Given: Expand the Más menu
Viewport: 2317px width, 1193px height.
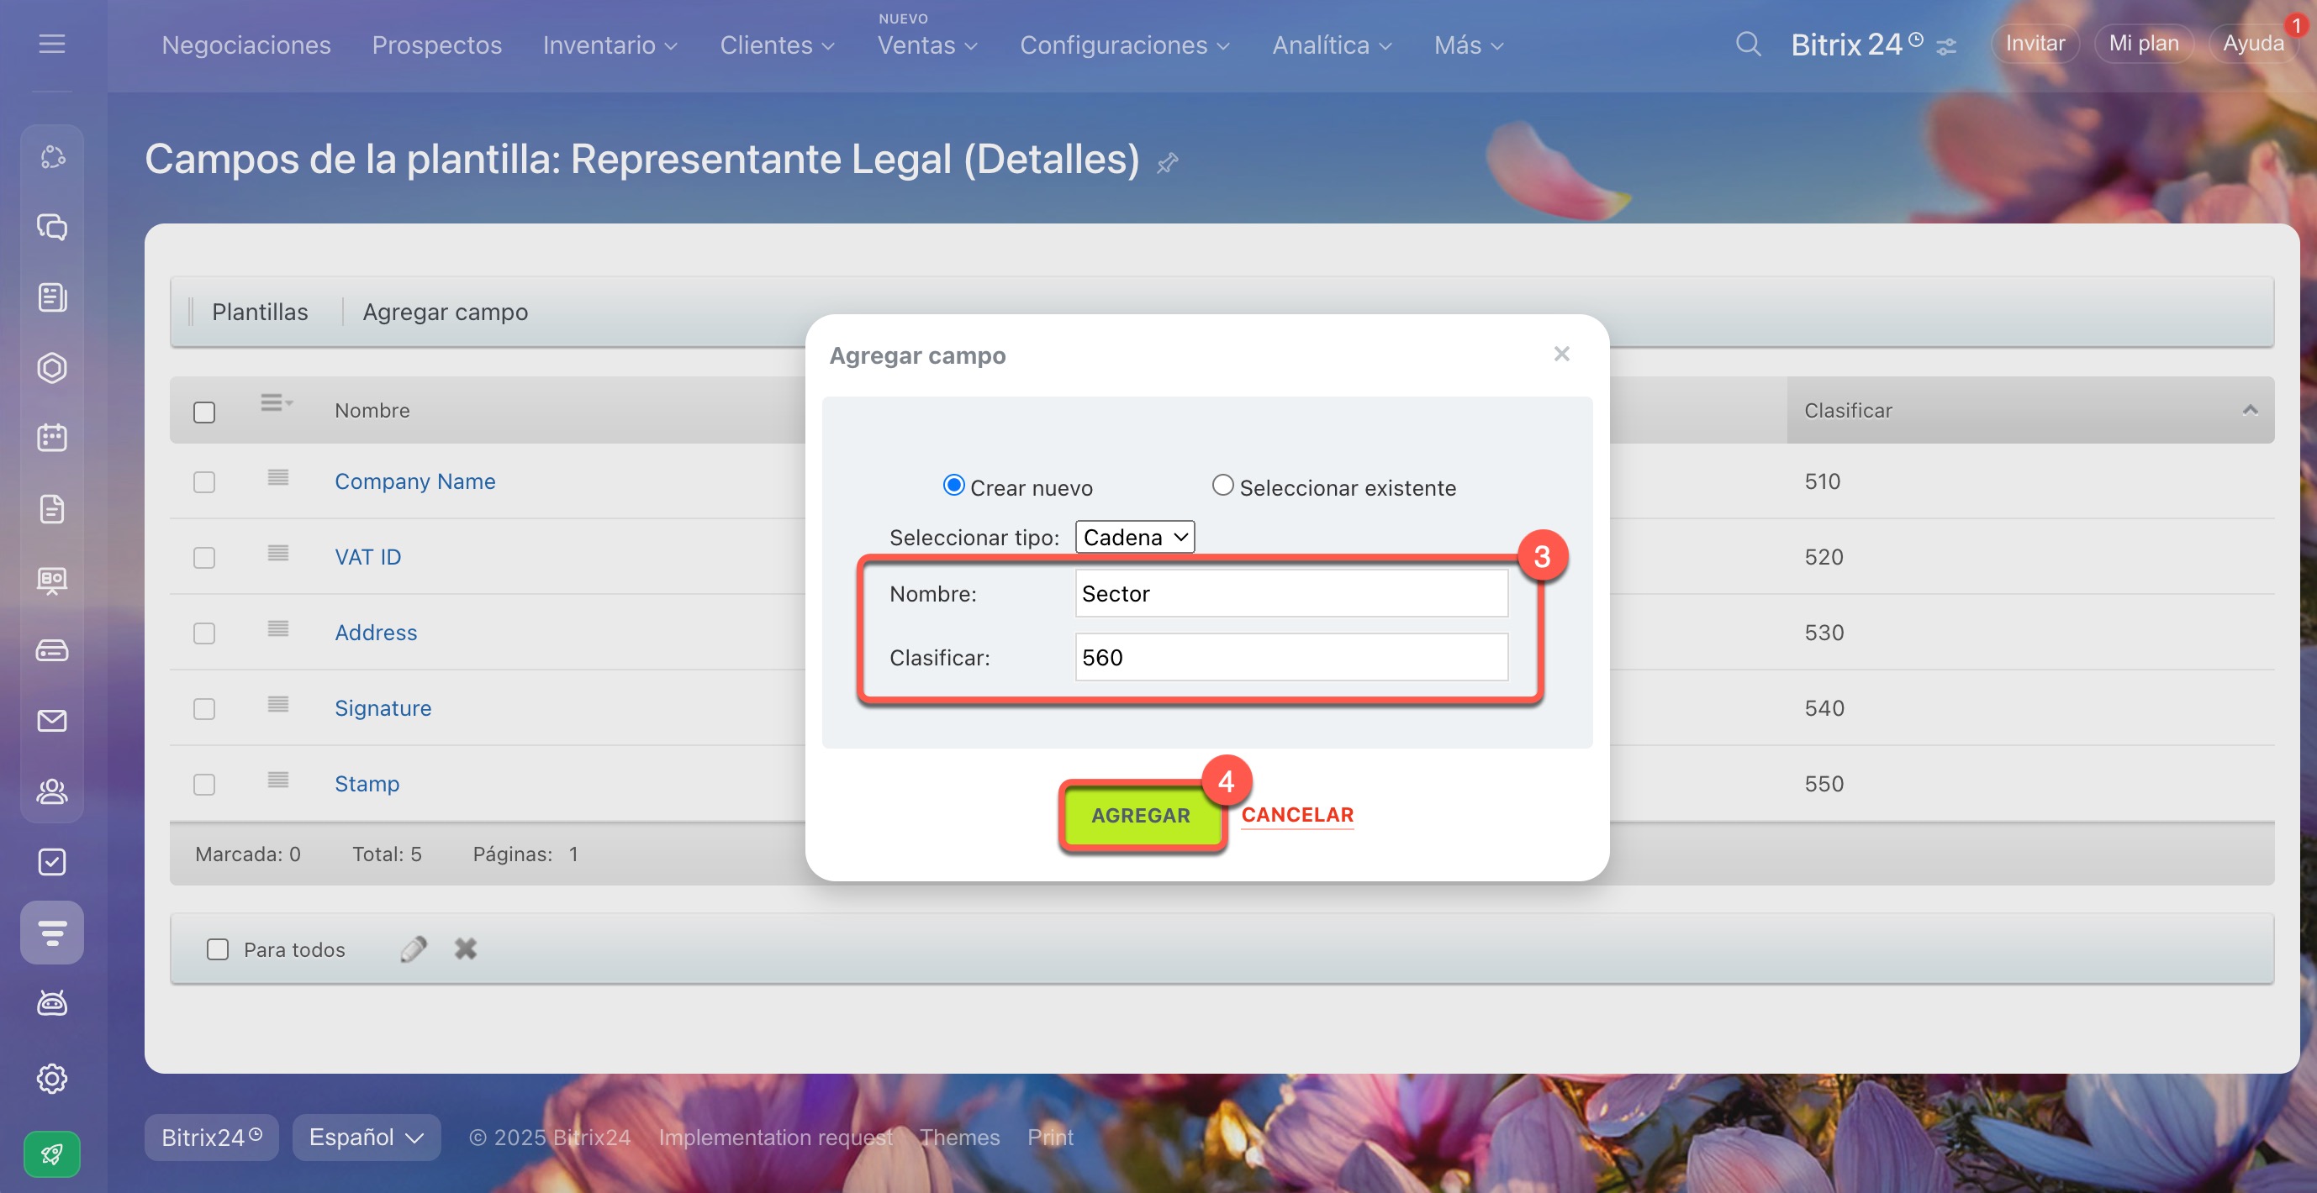Looking at the screenshot, I should coord(1468,45).
